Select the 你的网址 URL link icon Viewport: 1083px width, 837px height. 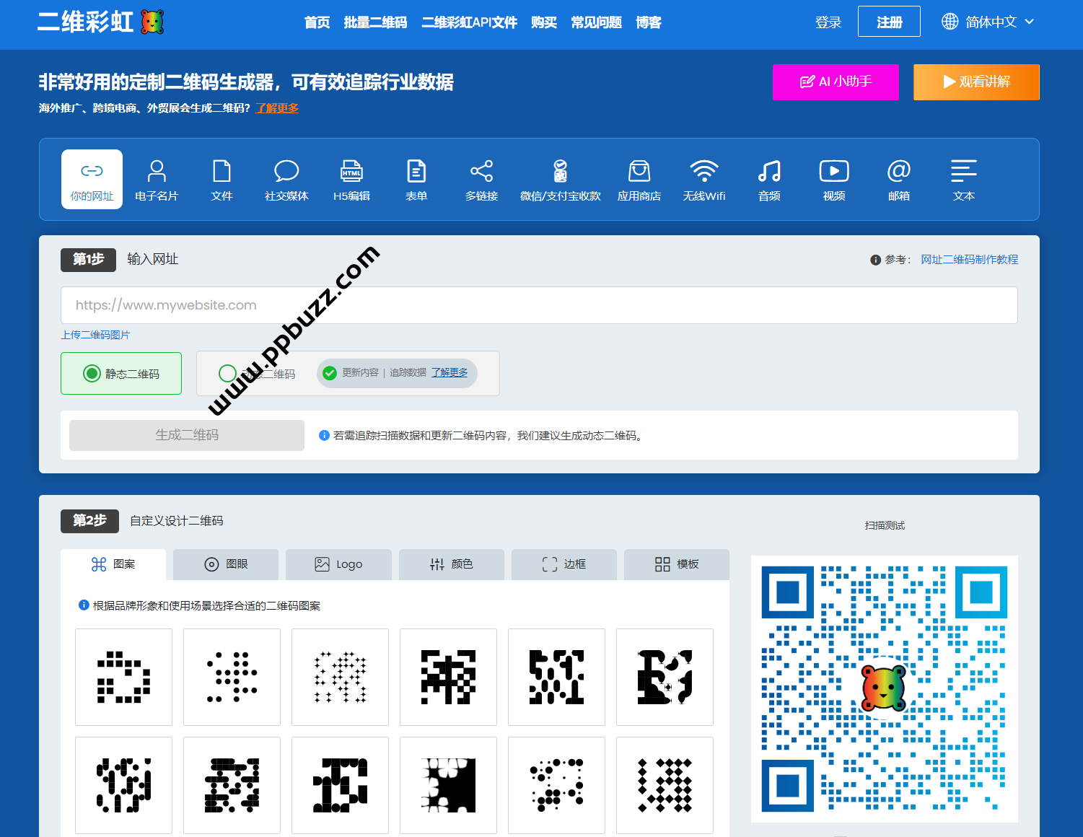(92, 179)
